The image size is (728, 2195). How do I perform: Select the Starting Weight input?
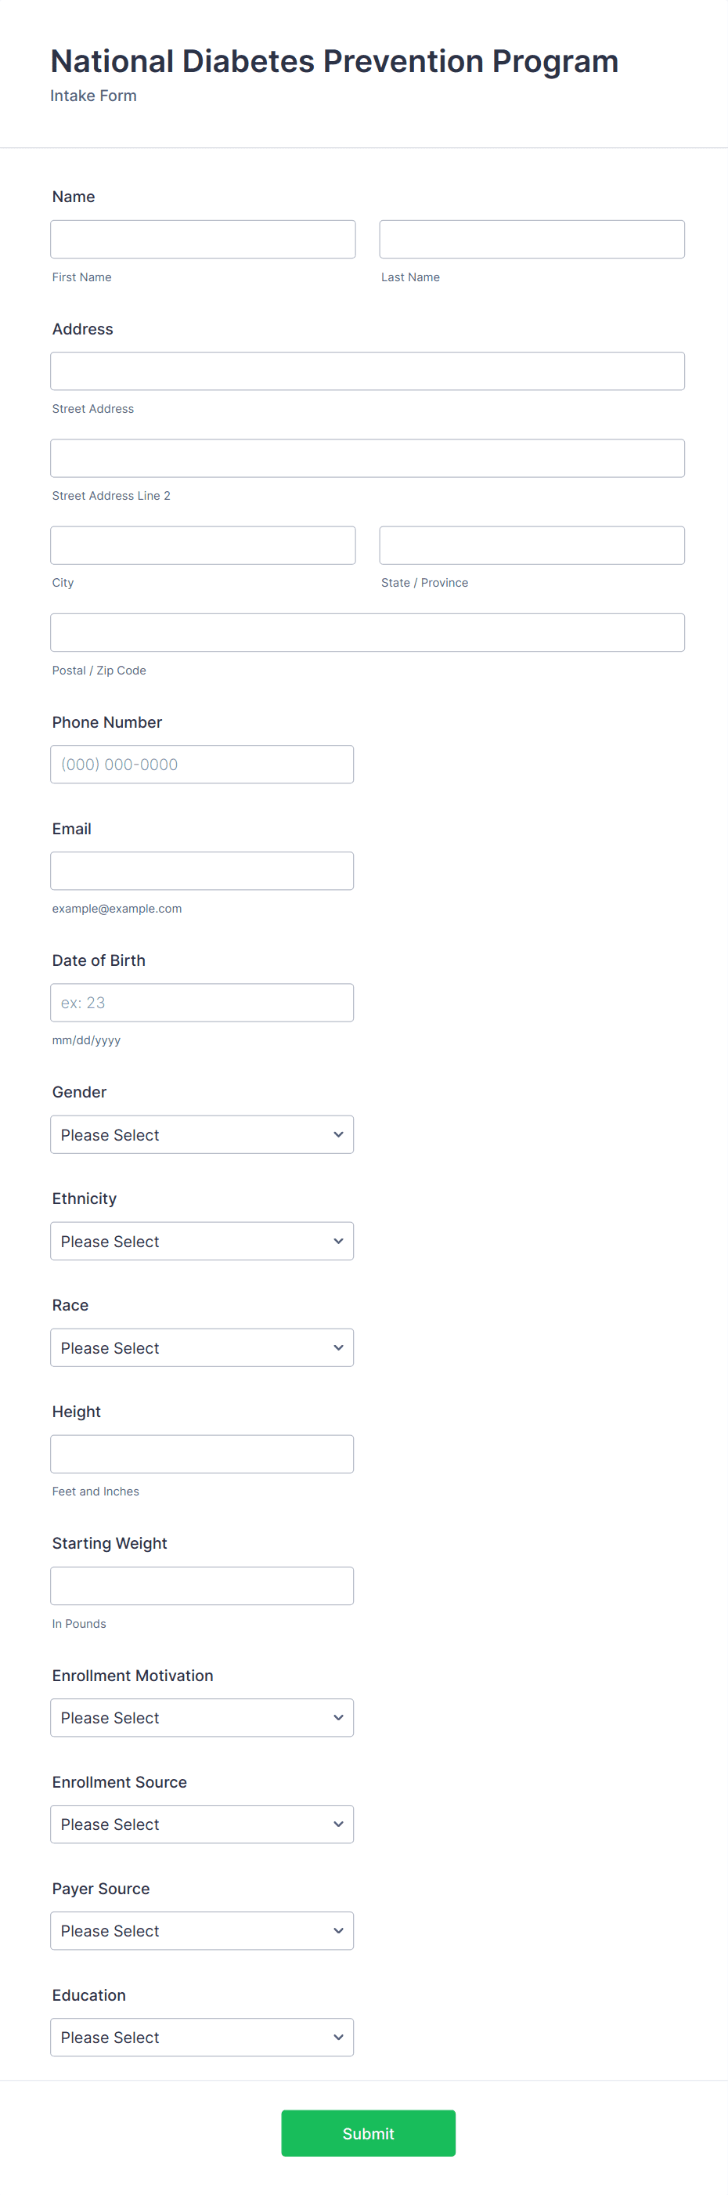tap(202, 1585)
